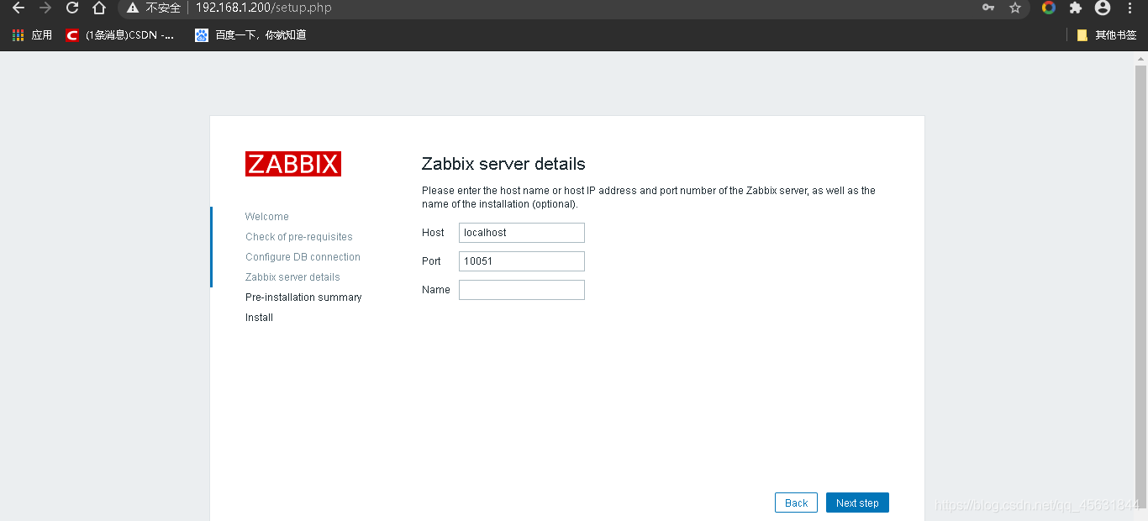Open the Baidu bookmark
Screen dimensions: 1148x521
click(x=250, y=35)
